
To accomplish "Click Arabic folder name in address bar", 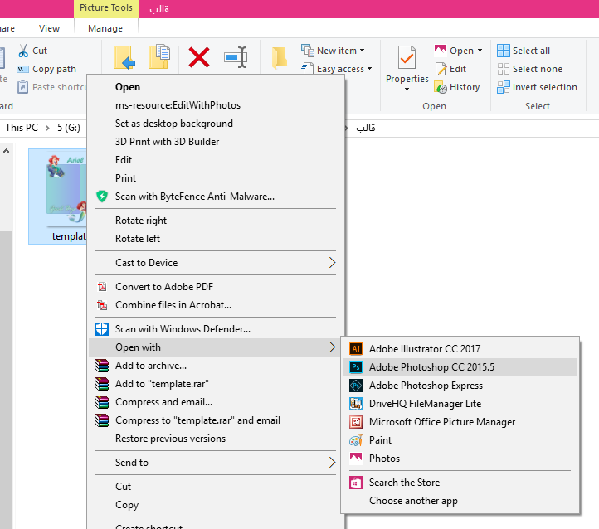I will 366,128.
